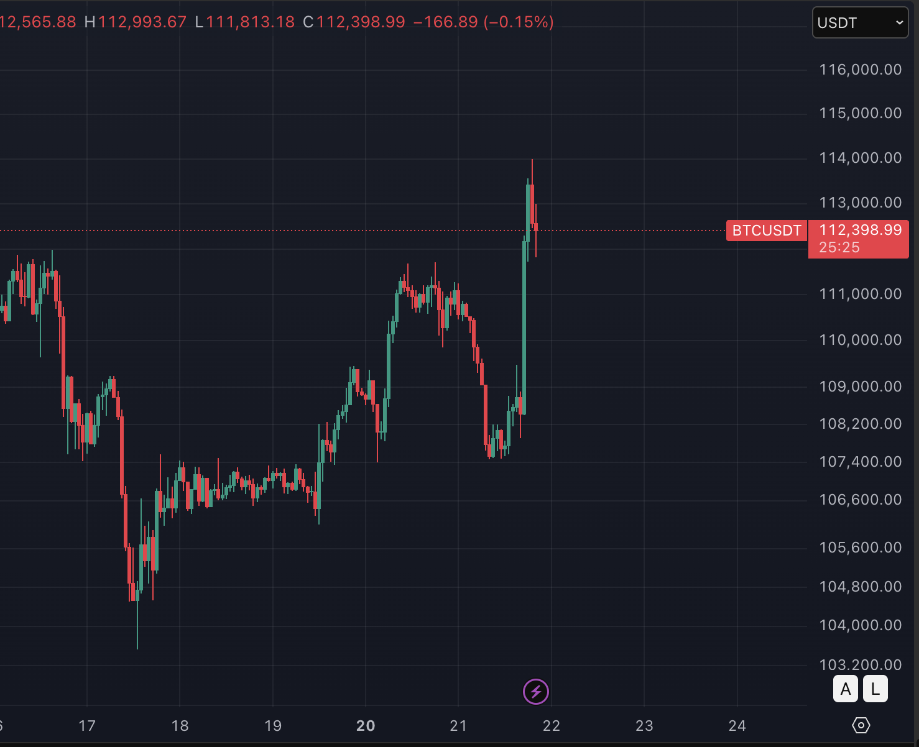Click the close value C112,398.99 in legend
This screenshot has width=919, height=747.
(354, 22)
